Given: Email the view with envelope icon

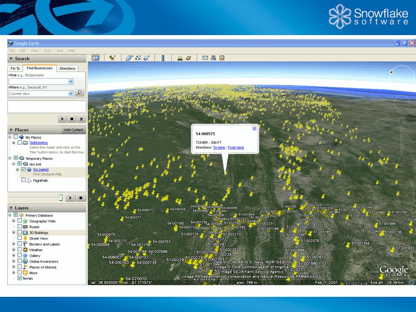Looking at the screenshot, I should (x=205, y=58).
